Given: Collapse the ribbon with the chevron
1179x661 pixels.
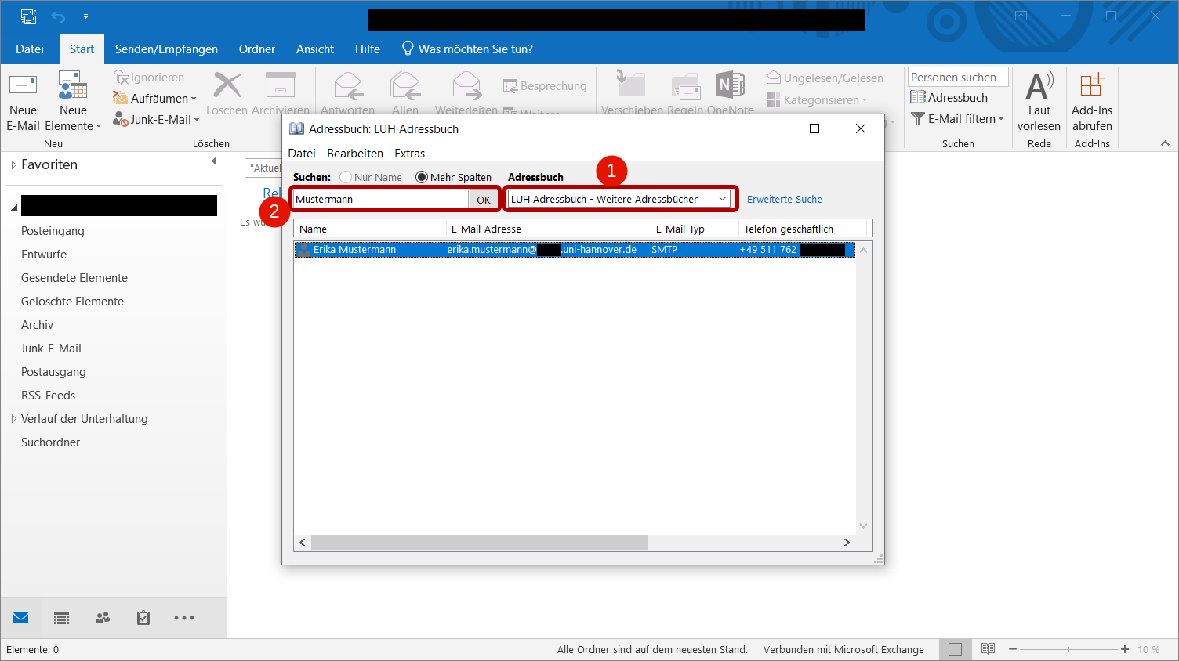Looking at the screenshot, I should click(x=1165, y=143).
